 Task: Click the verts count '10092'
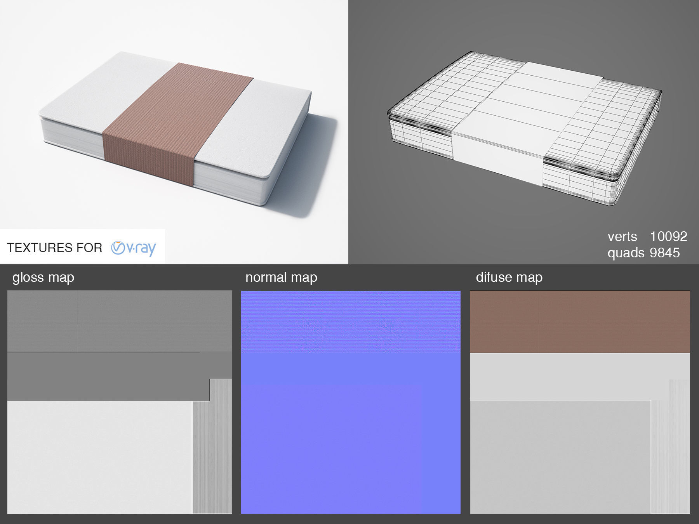(x=668, y=236)
